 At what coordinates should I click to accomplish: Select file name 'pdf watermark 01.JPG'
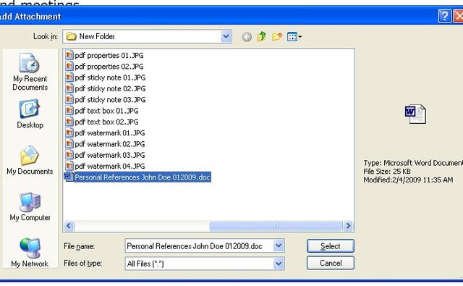110,133
